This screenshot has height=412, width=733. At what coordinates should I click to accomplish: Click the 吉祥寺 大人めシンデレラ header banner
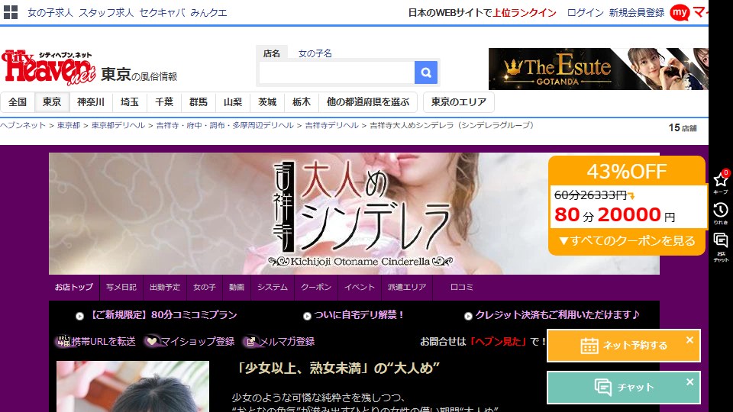pyautogui.click(x=354, y=214)
